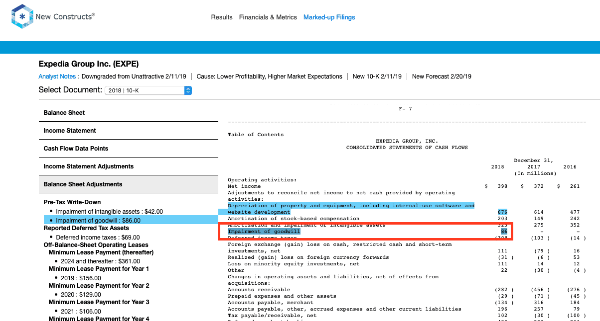Click 'Downgraded from Unattractive 2/11/19' note
Viewport: 600px width, 321px height.
(x=134, y=77)
